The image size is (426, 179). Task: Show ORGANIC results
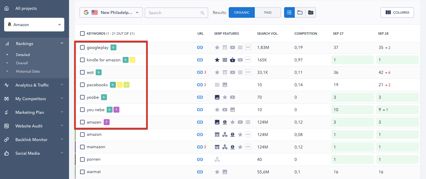242,12
